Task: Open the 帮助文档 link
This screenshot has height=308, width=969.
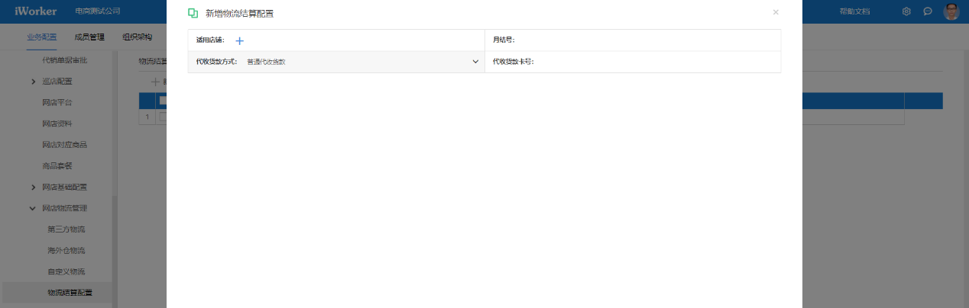Action: point(854,11)
